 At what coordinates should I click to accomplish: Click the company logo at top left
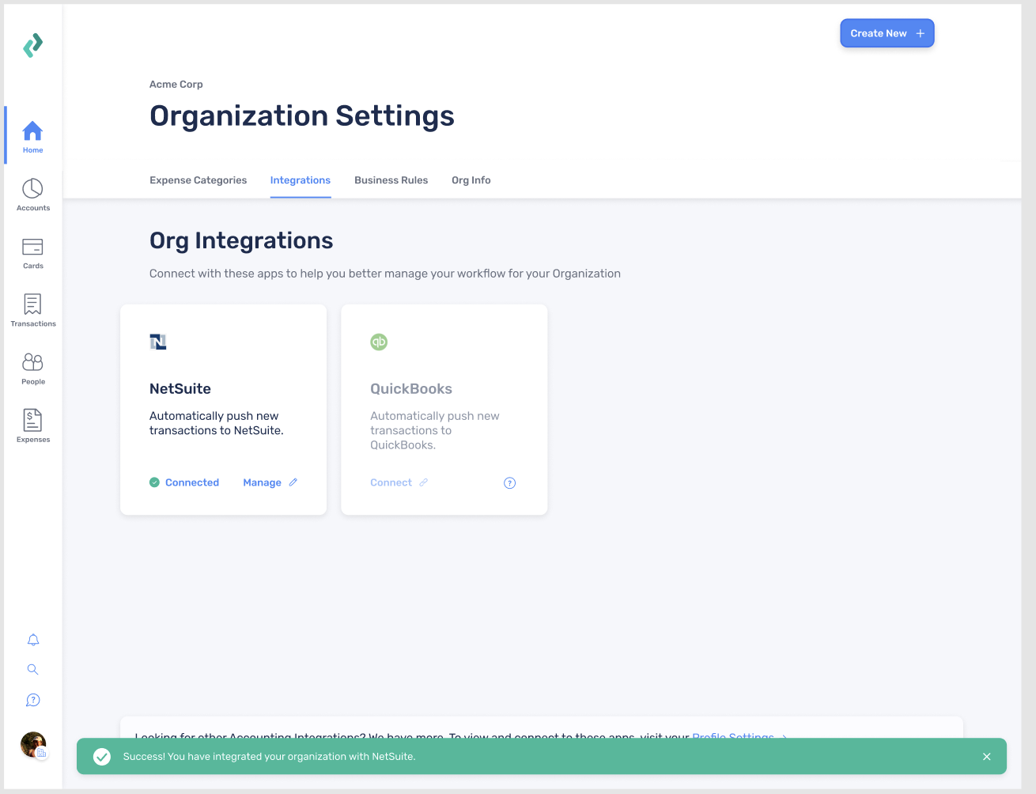pyautogui.click(x=33, y=45)
